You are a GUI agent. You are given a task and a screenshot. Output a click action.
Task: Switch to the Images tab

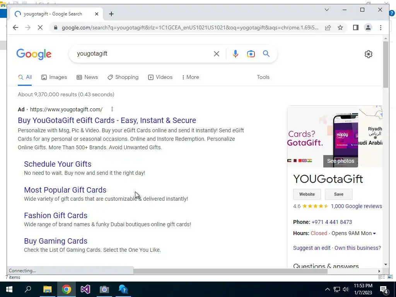[54, 77]
